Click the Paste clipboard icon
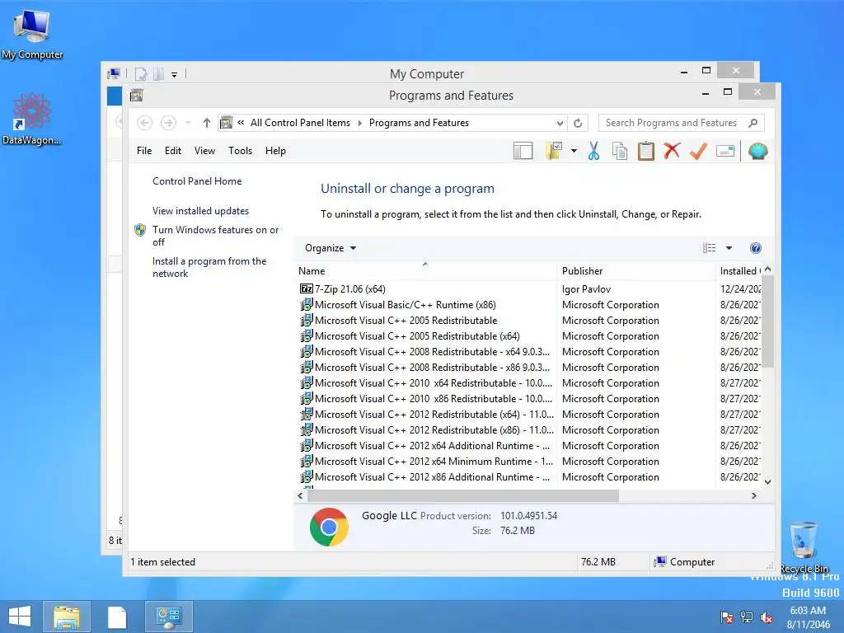 (646, 152)
